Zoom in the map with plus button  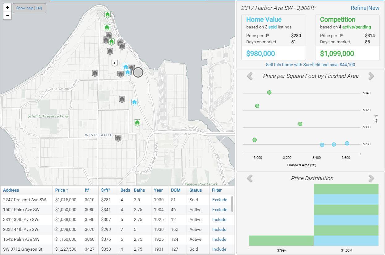(7, 8)
